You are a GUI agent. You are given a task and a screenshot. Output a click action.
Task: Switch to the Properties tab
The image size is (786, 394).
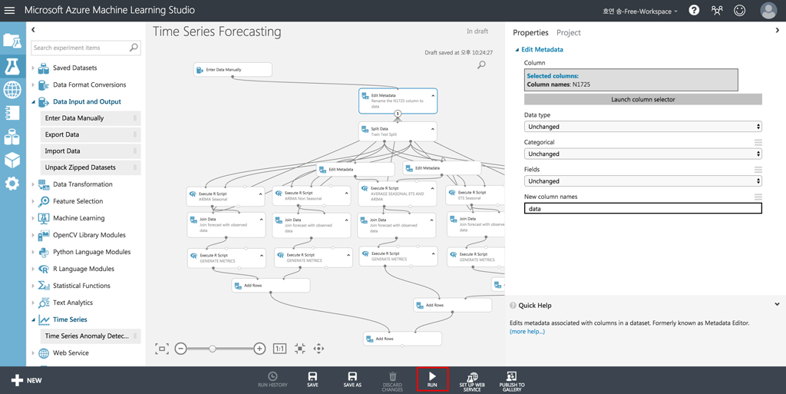click(x=530, y=32)
